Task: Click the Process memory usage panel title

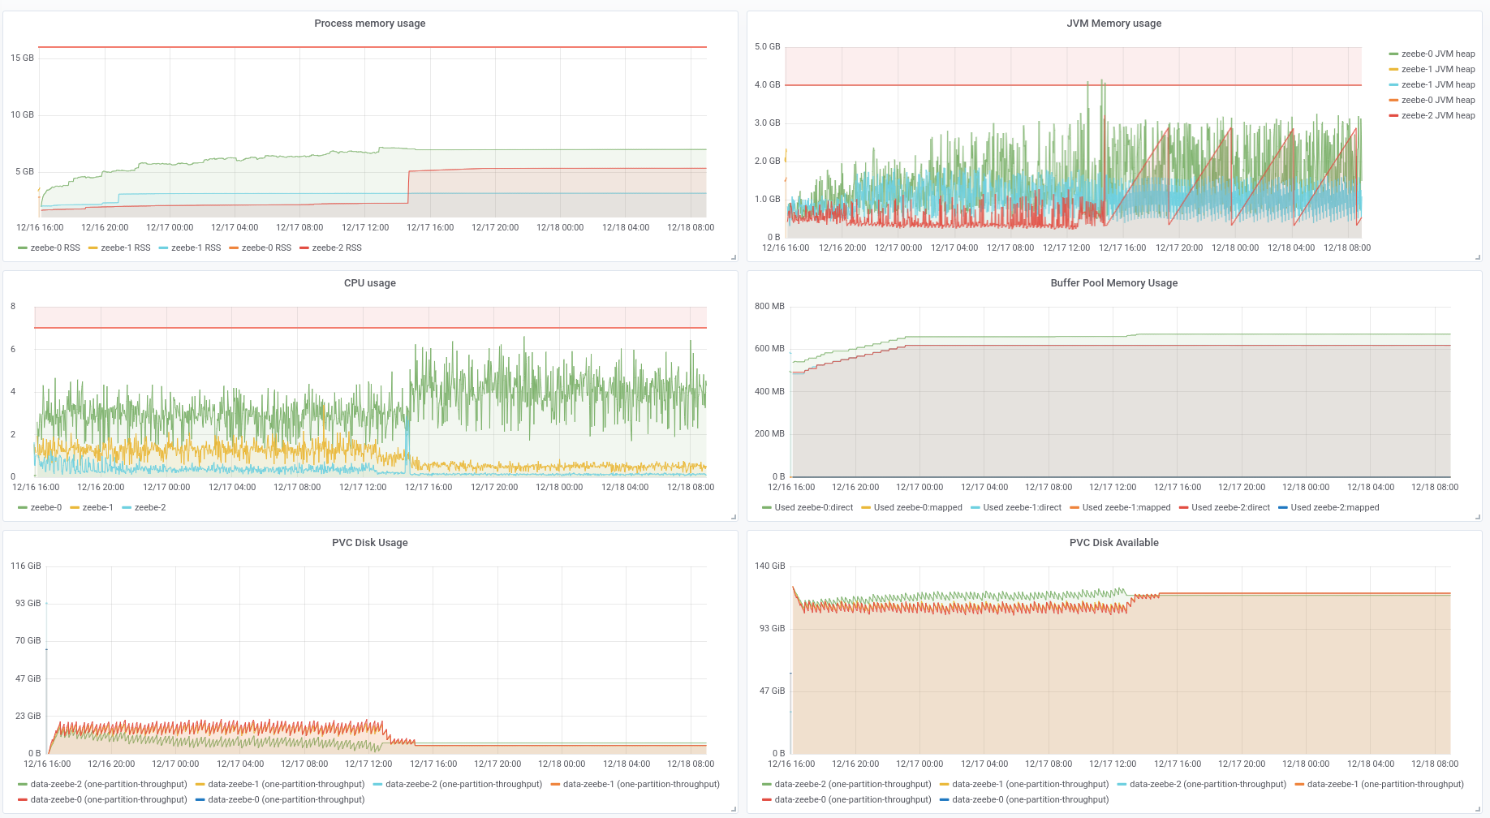Action: [x=369, y=24]
